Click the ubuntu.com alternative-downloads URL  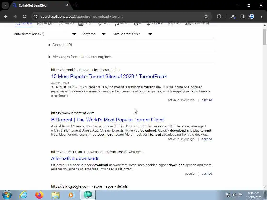click(x=96, y=152)
